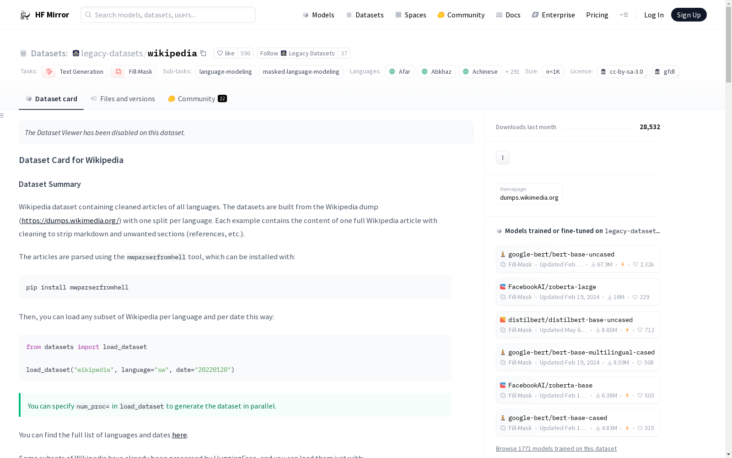Image resolution: width=732 pixels, height=458 pixels.
Task: Click the Spaces icon in the top navigation
Action: (398, 15)
